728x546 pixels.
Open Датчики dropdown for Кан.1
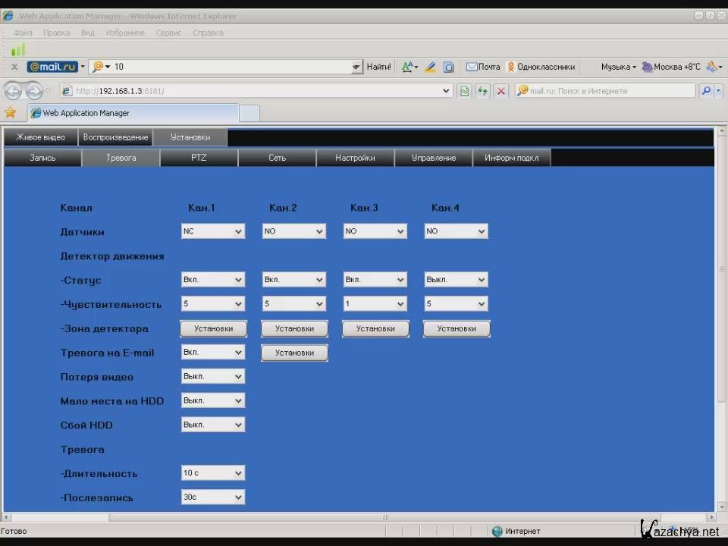click(213, 231)
